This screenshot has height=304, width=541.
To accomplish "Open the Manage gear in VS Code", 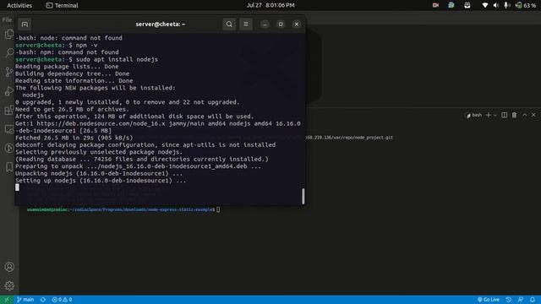I will pos(9,285).
